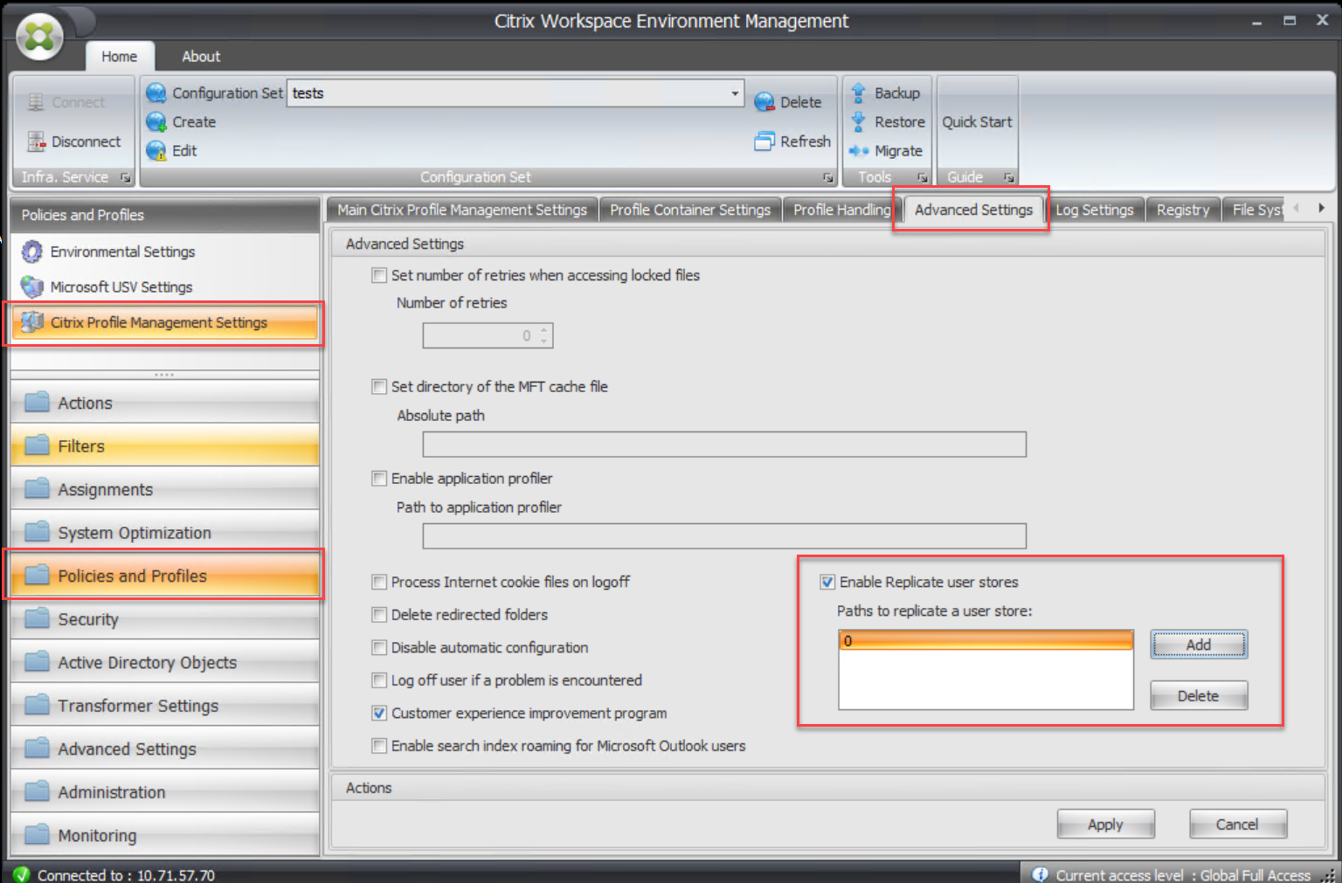
Task: Select path entry 0 in replicate list
Action: pos(986,641)
